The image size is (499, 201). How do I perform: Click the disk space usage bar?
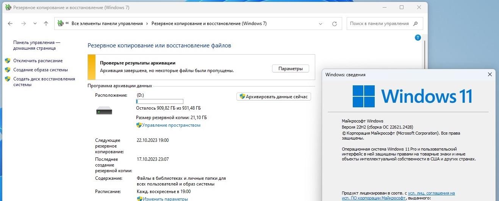pyautogui.click(x=160, y=101)
